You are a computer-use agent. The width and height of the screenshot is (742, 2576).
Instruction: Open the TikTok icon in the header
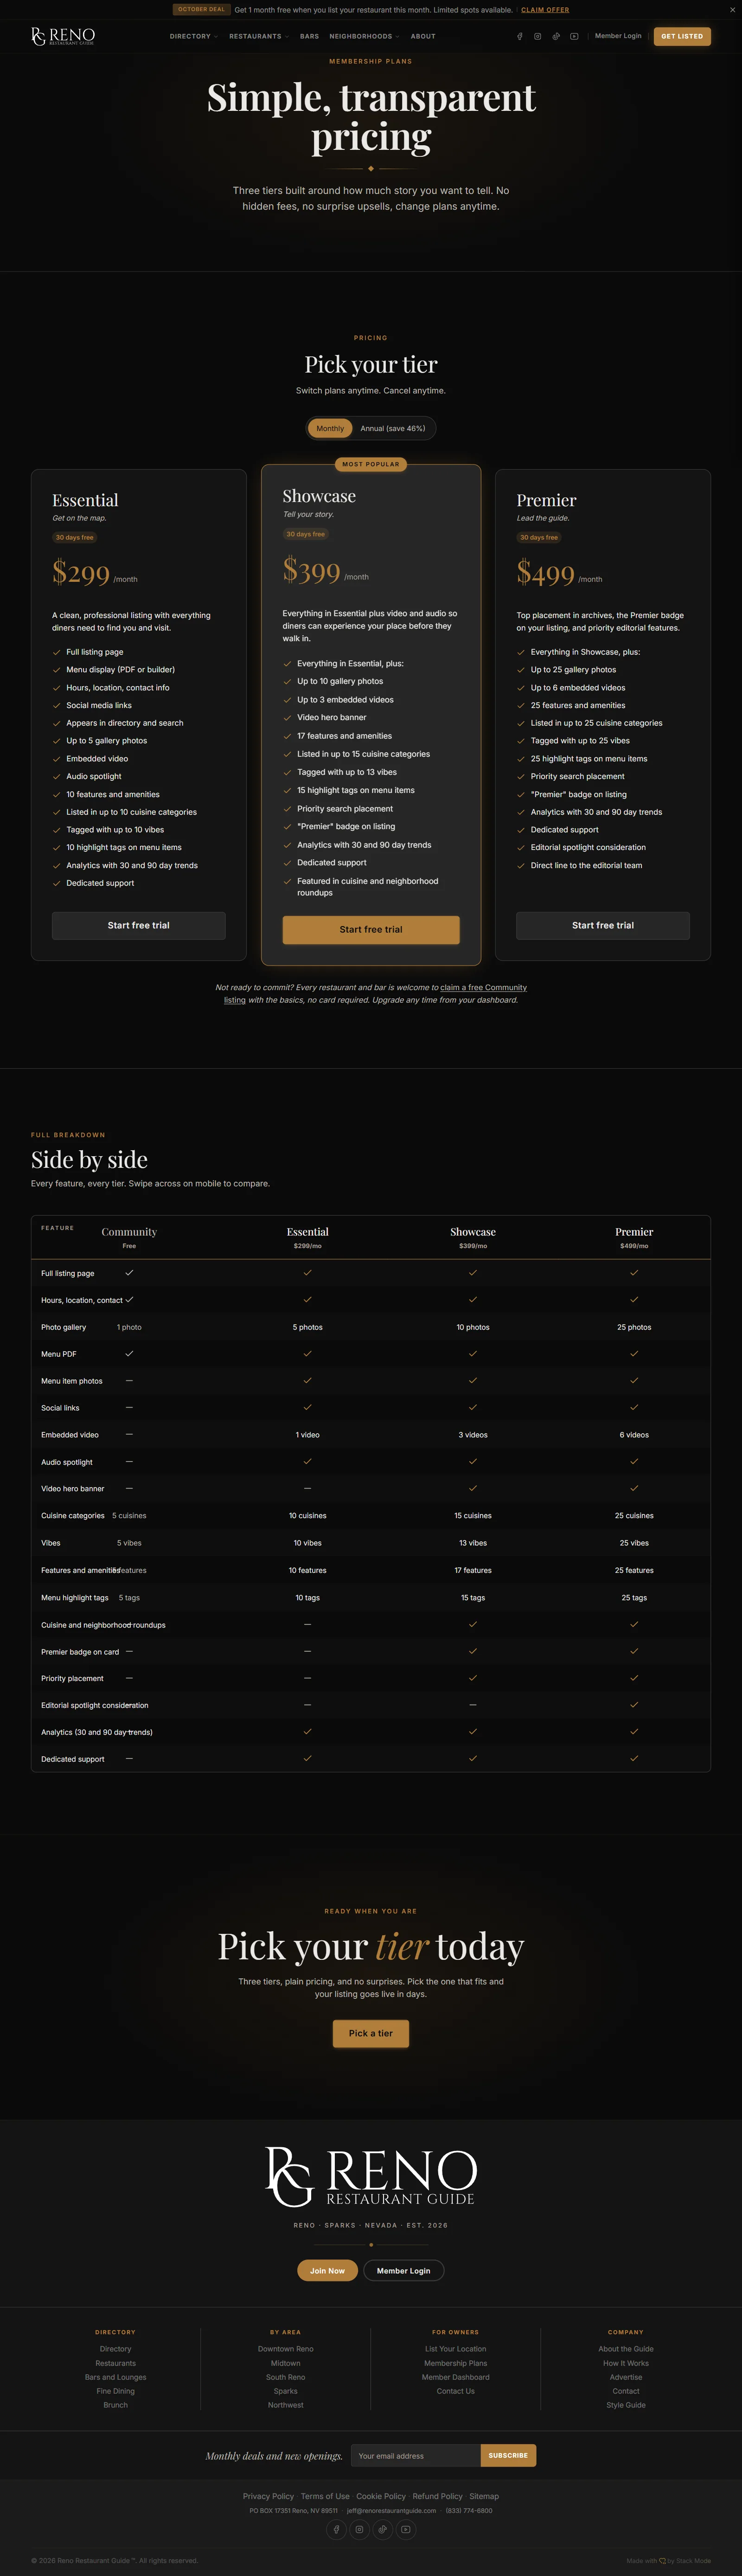pyautogui.click(x=556, y=36)
